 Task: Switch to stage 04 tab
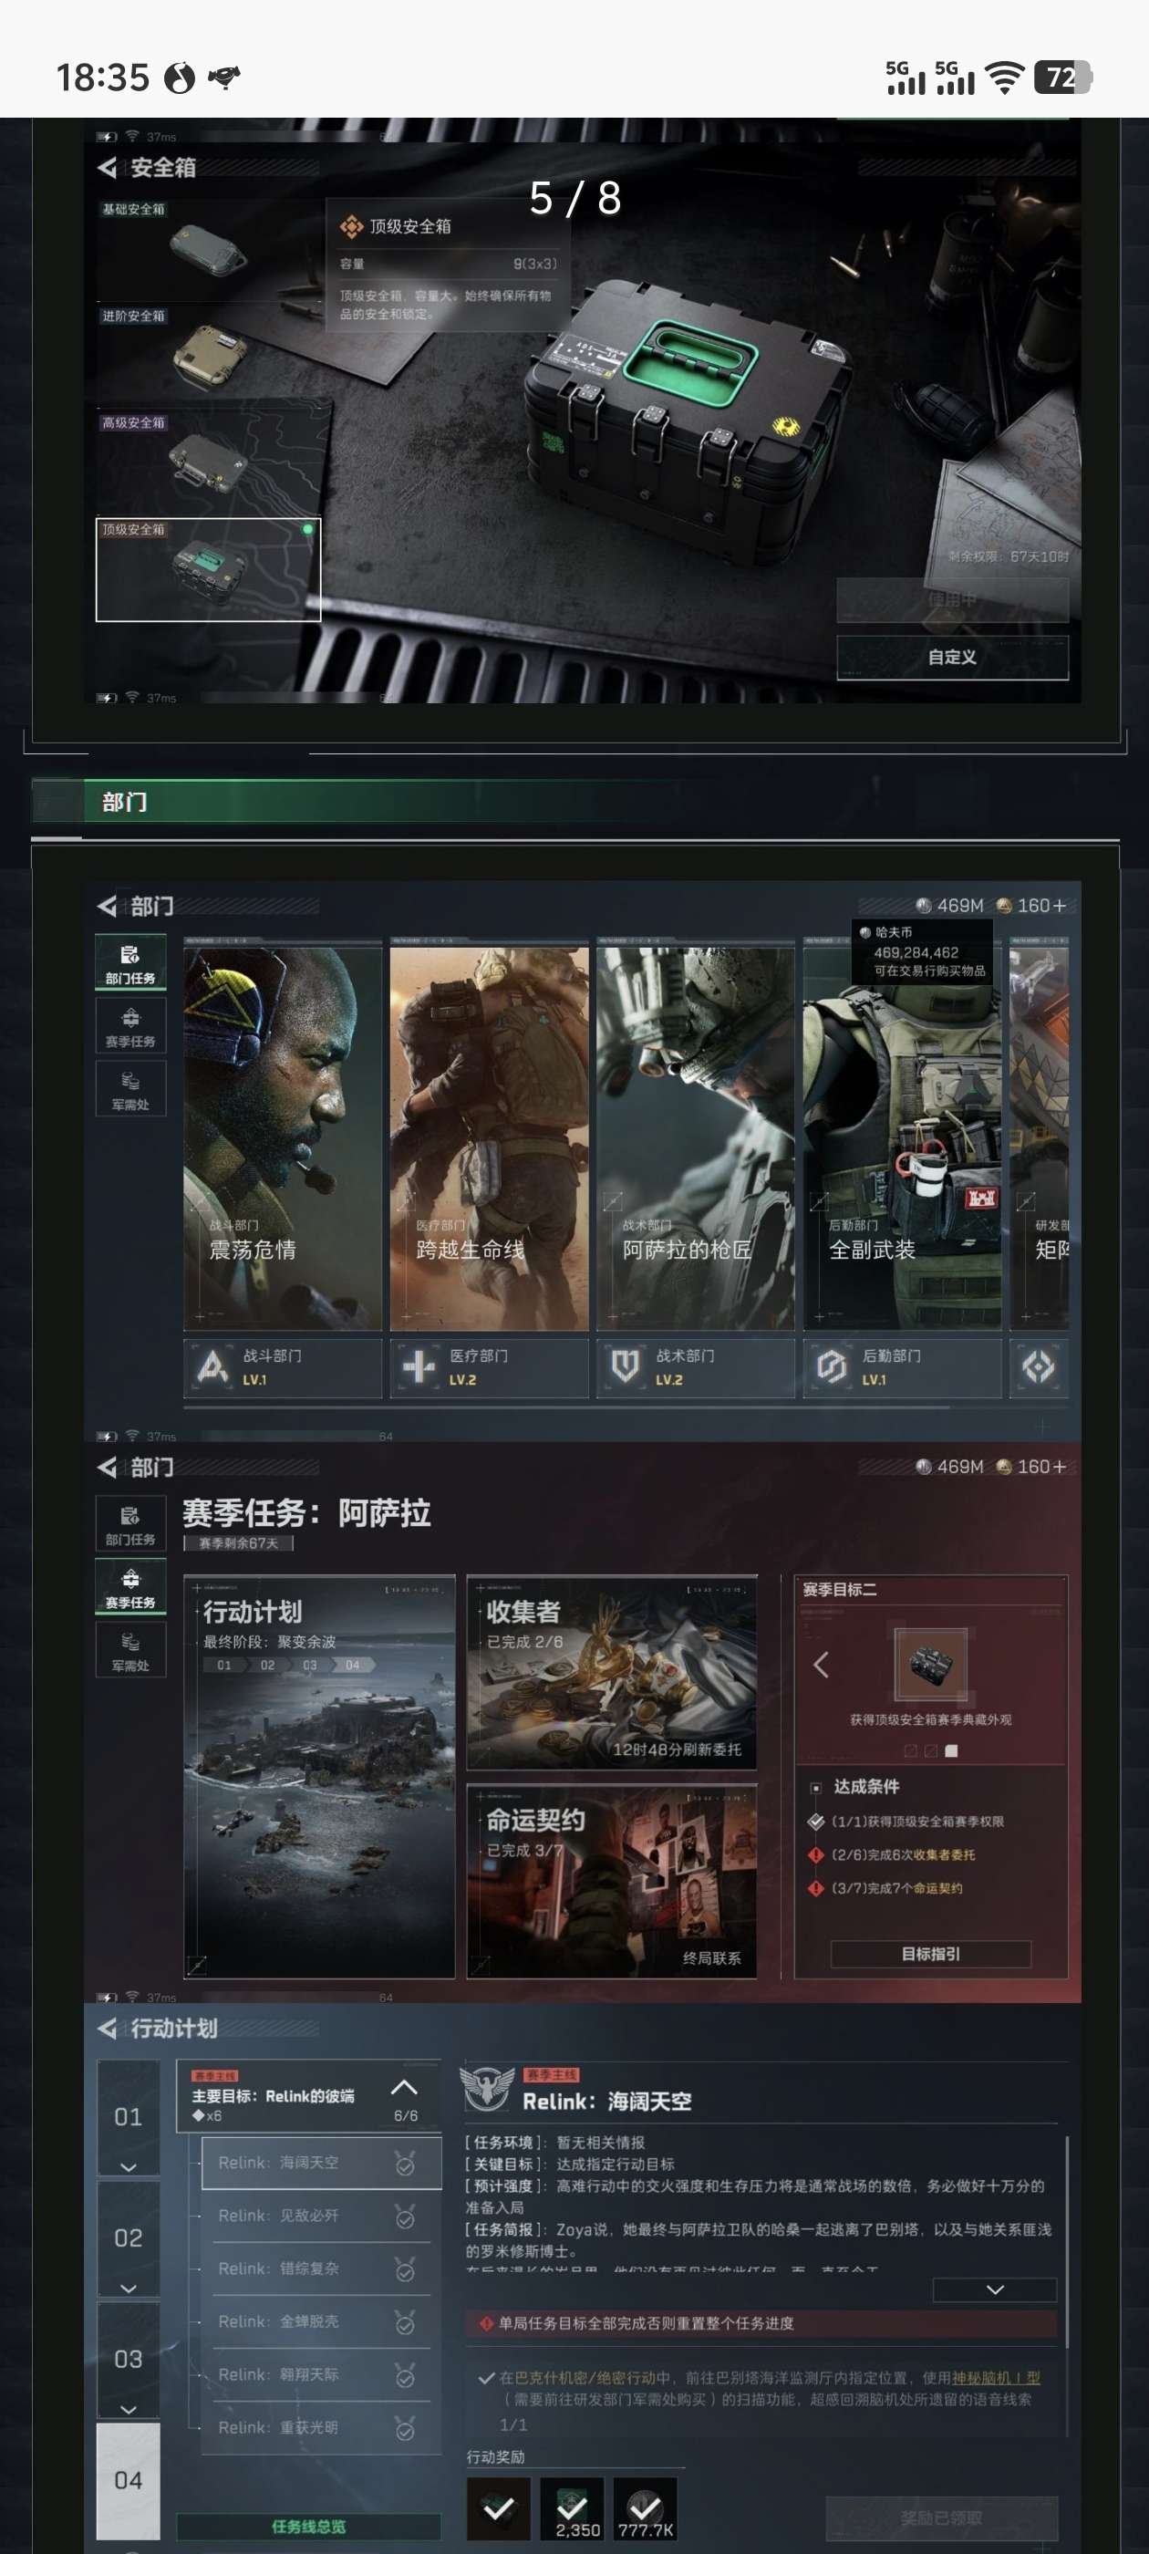(128, 2479)
